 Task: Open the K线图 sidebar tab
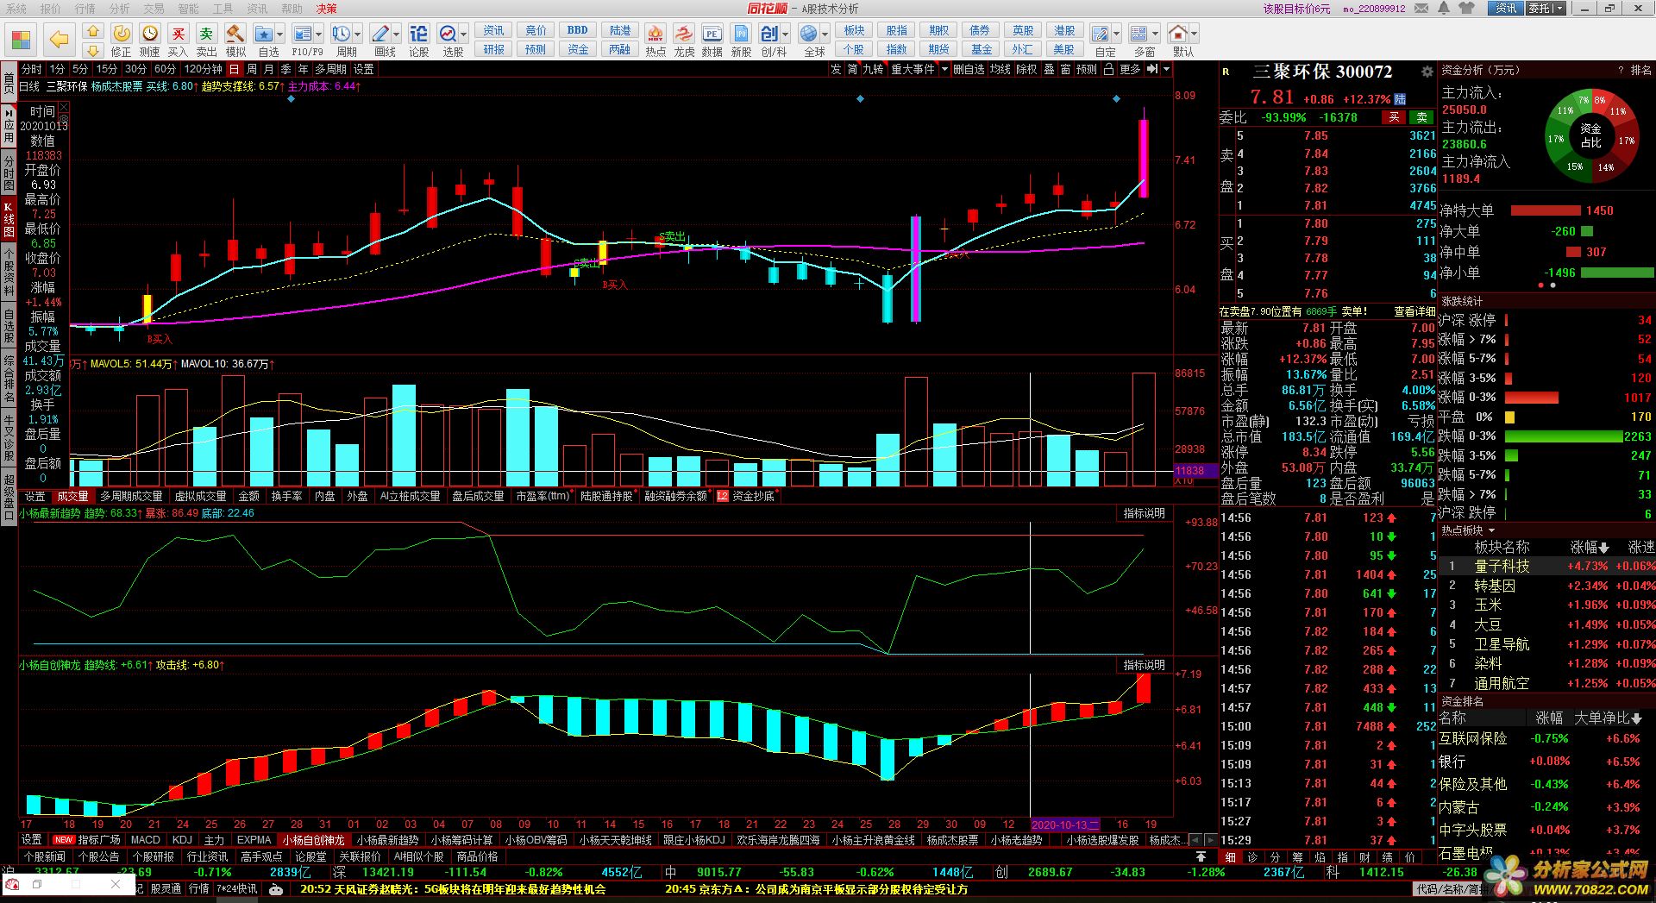9,218
